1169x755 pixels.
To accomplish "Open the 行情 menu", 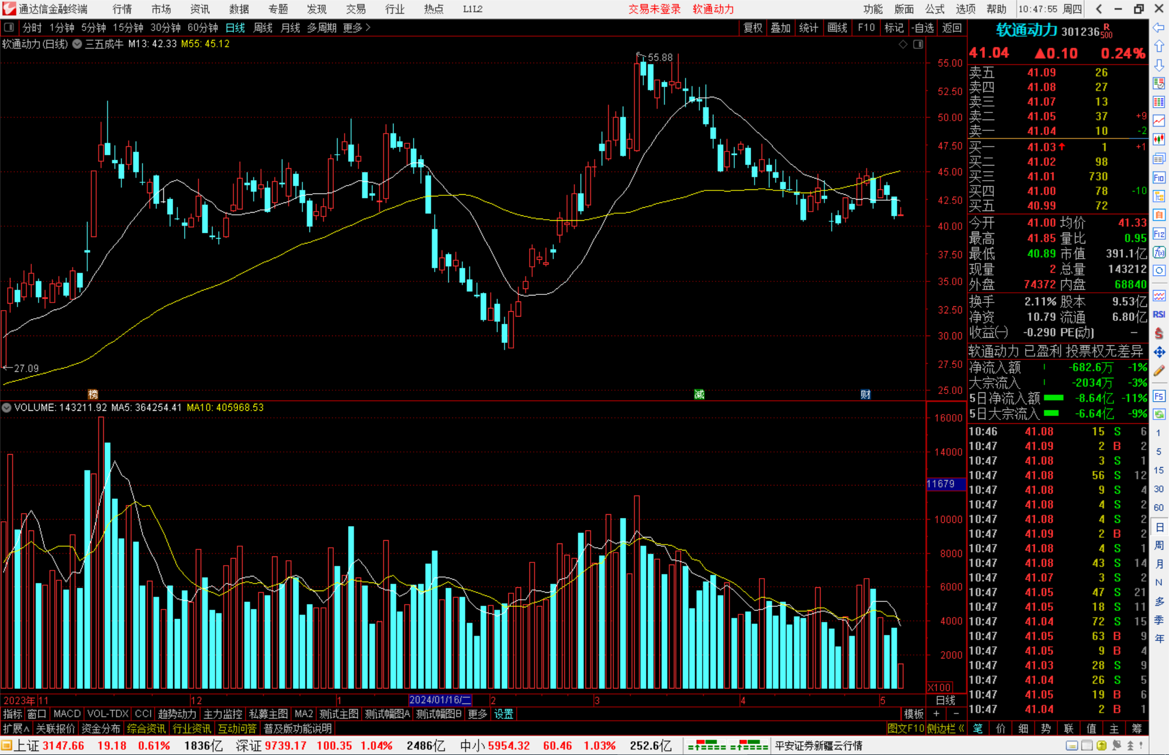I will tap(122, 9).
